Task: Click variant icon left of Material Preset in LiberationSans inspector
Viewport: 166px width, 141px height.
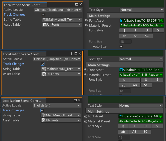Action: pos(85,121)
